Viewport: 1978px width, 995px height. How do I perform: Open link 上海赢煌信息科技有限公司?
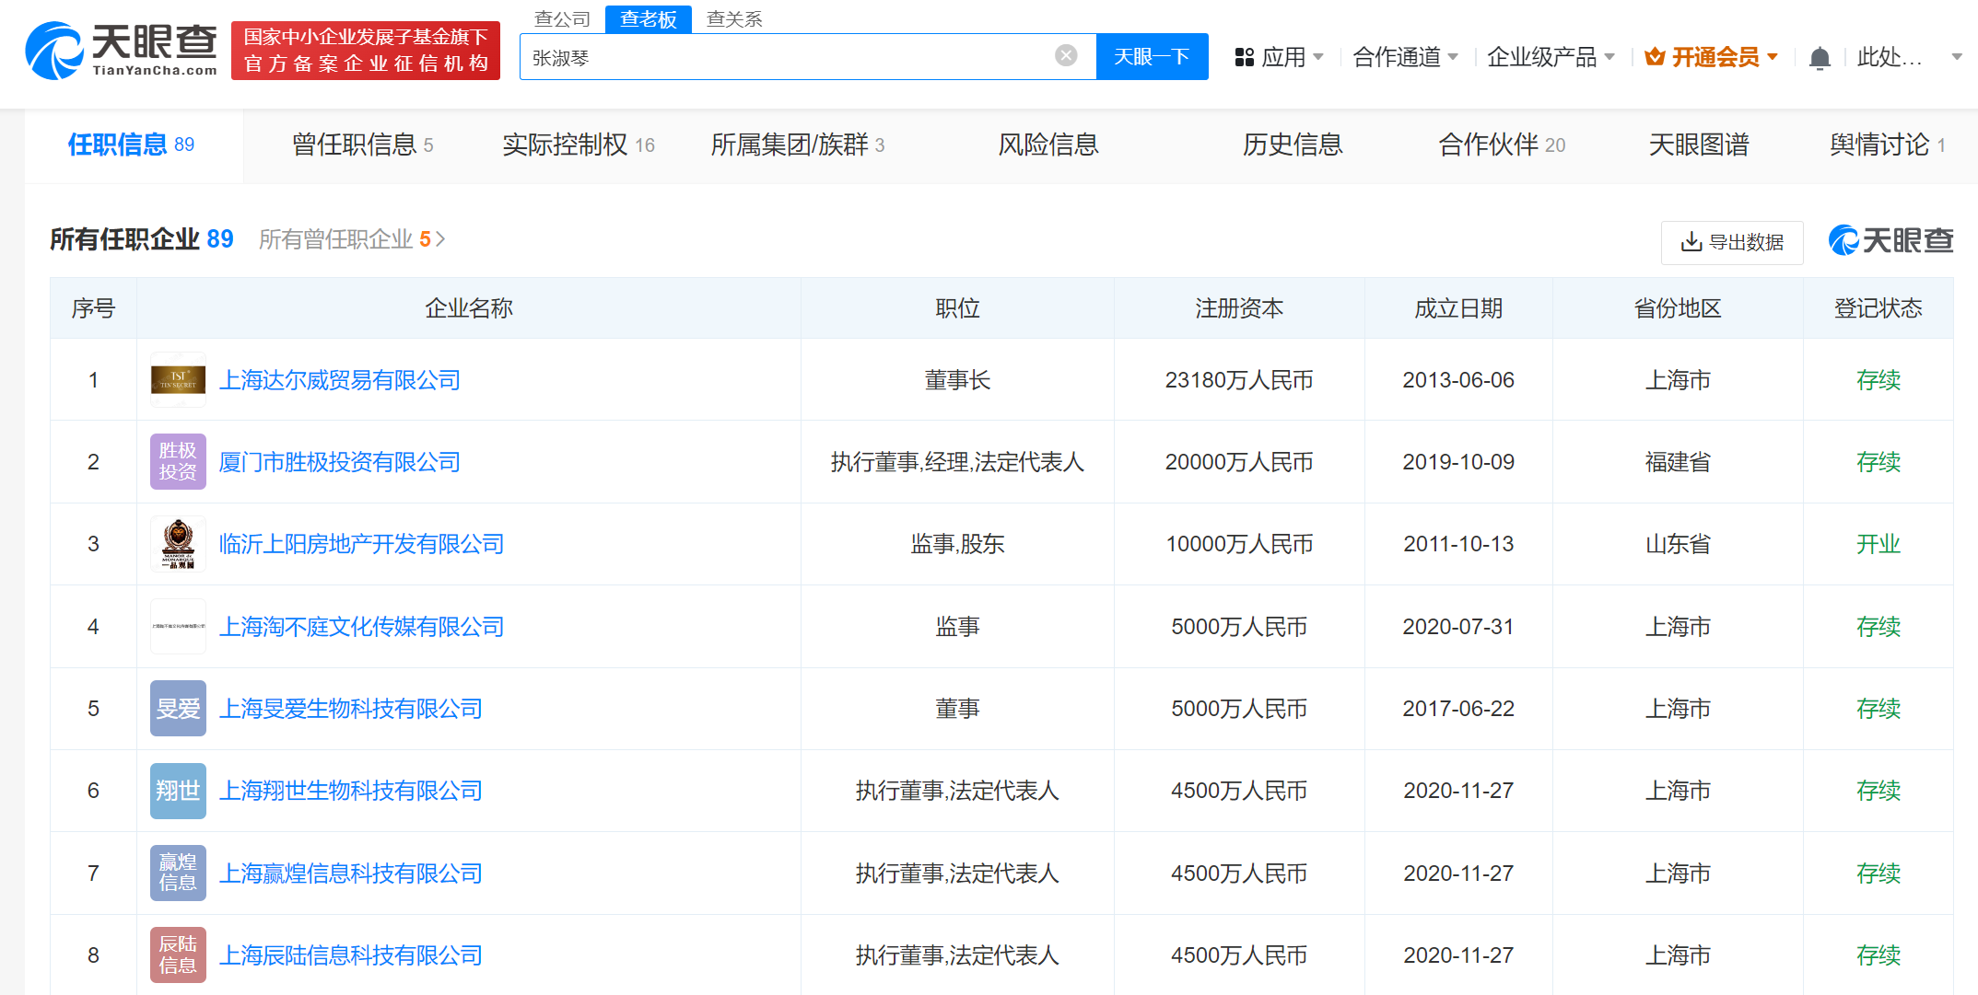pyautogui.click(x=351, y=873)
